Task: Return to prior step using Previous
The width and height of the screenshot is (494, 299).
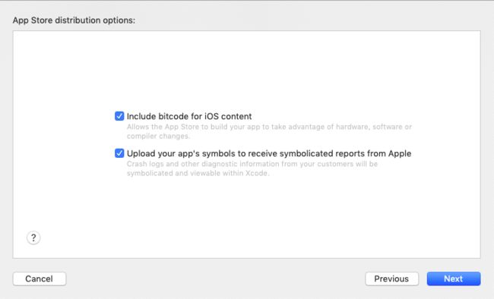Action: 391,279
